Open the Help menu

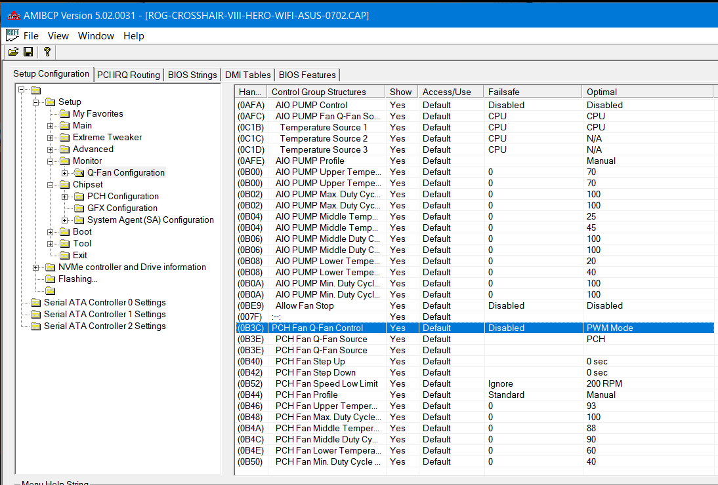(x=134, y=36)
